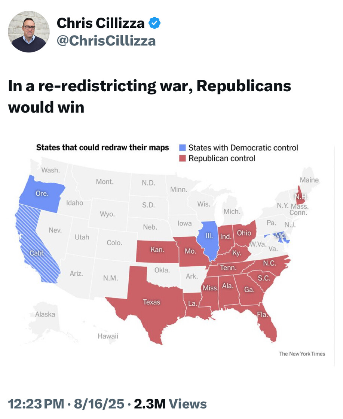
Task: Click the red Ohio state
Action: [244, 233]
